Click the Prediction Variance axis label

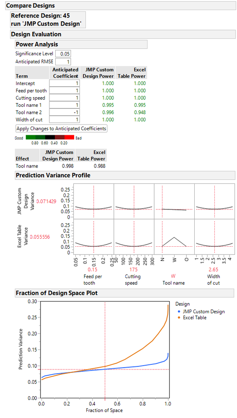[21, 349]
